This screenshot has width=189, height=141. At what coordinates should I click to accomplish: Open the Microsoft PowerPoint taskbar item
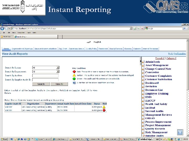[128, 139]
